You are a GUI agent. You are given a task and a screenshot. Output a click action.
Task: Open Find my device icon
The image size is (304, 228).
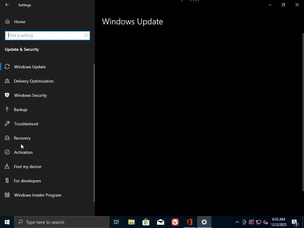[x=7, y=166]
